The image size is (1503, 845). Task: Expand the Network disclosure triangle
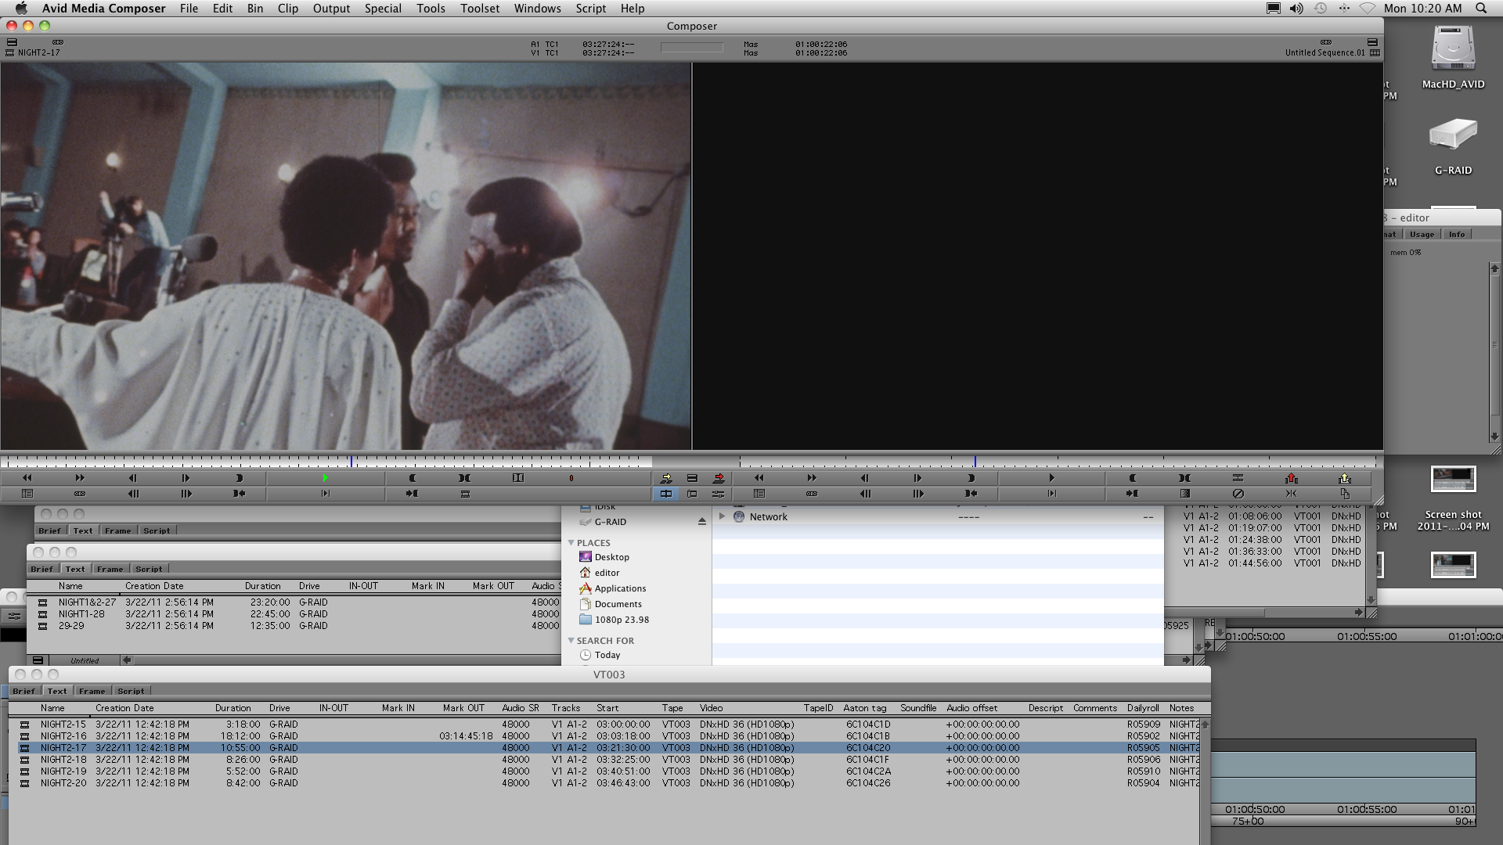722,516
